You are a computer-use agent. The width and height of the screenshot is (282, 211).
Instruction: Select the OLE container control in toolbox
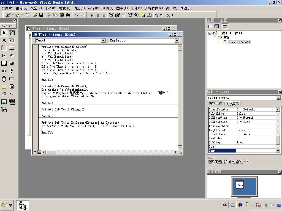point(4,109)
